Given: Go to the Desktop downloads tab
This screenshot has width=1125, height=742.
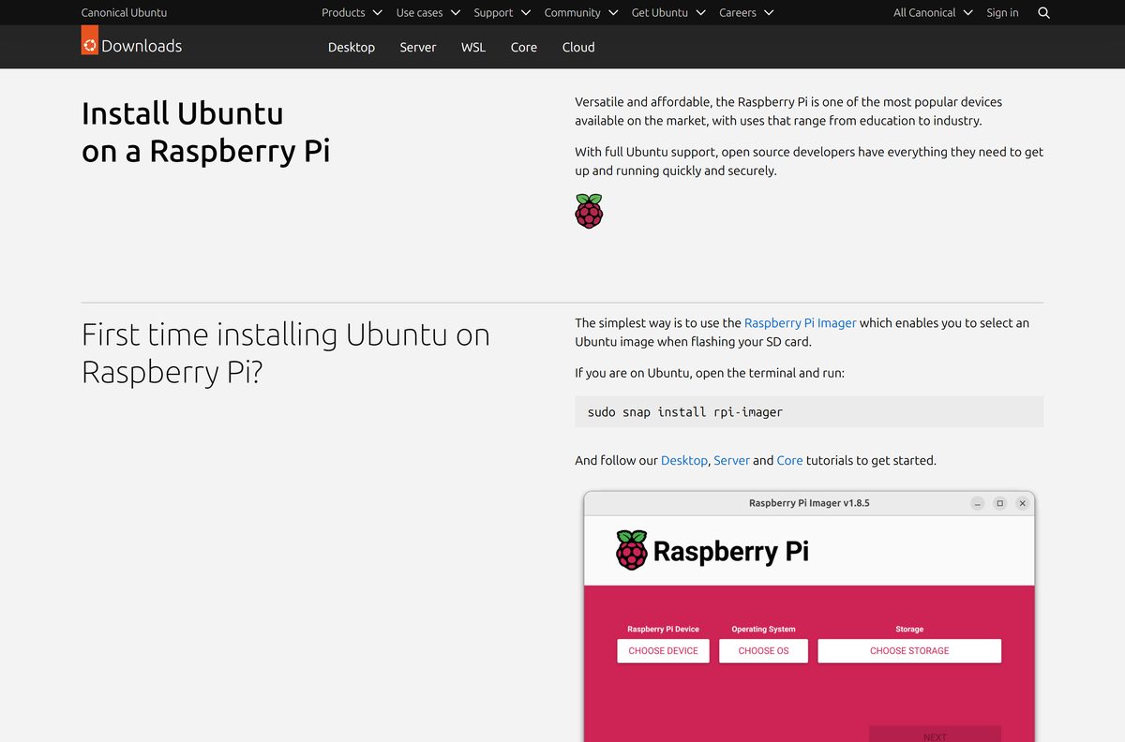Looking at the screenshot, I should [352, 47].
